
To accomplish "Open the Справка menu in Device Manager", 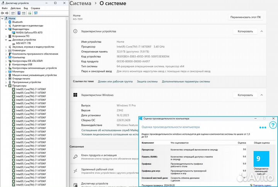I will tap(35, 8).
